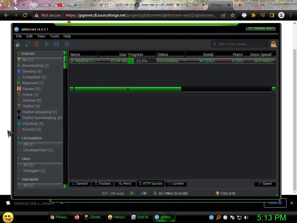Collapse the TRACKERS section header

pos(30,179)
